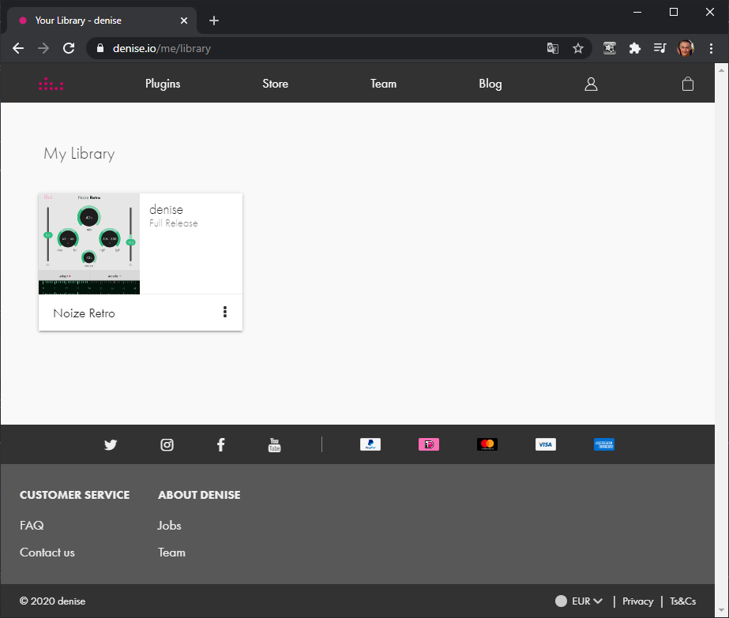Click the © 2020 denise copyright text
729x618 pixels.
[x=53, y=601]
